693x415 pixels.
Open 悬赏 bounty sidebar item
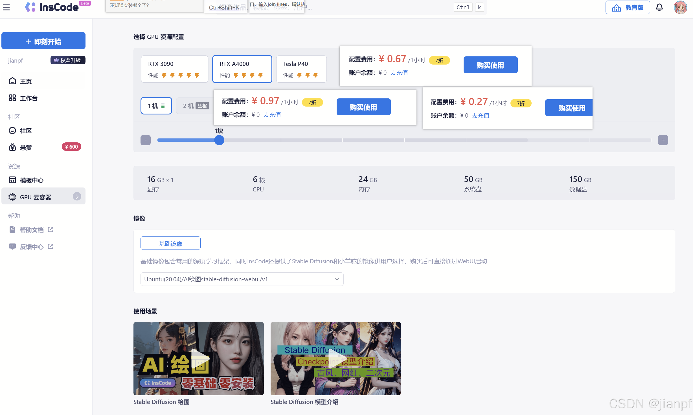[x=25, y=147]
